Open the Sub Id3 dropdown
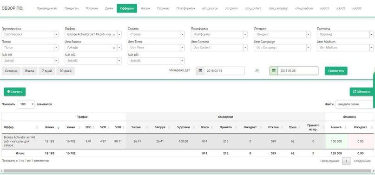 (156, 61)
